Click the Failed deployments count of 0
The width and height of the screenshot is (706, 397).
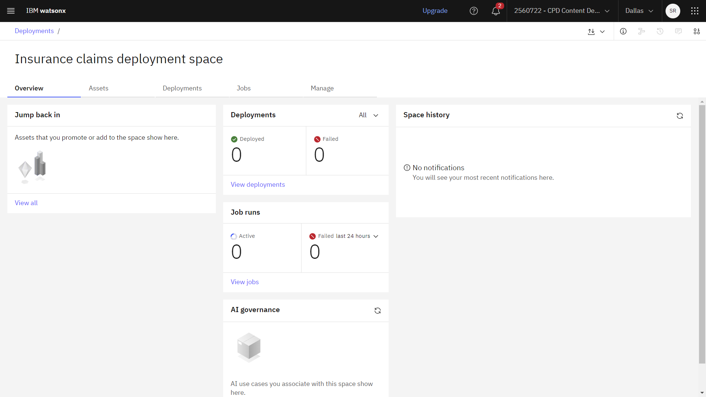pyautogui.click(x=319, y=155)
